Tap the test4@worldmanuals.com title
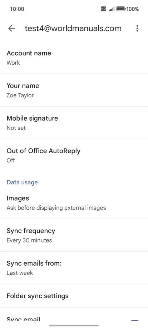 click(x=73, y=28)
